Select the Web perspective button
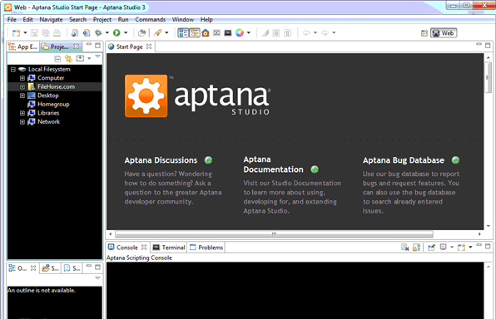Image resolution: width=496 pixels, height=319 pixels. [444, 33]
